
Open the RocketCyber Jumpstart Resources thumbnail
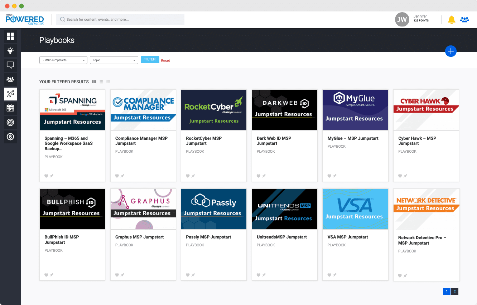[214, 110]
